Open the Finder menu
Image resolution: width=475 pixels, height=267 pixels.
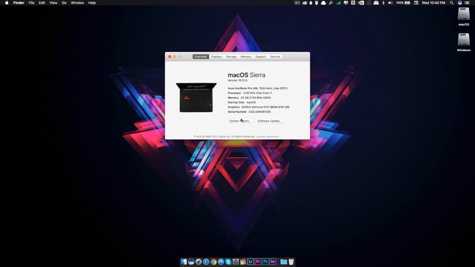click(x=19, y=3)
